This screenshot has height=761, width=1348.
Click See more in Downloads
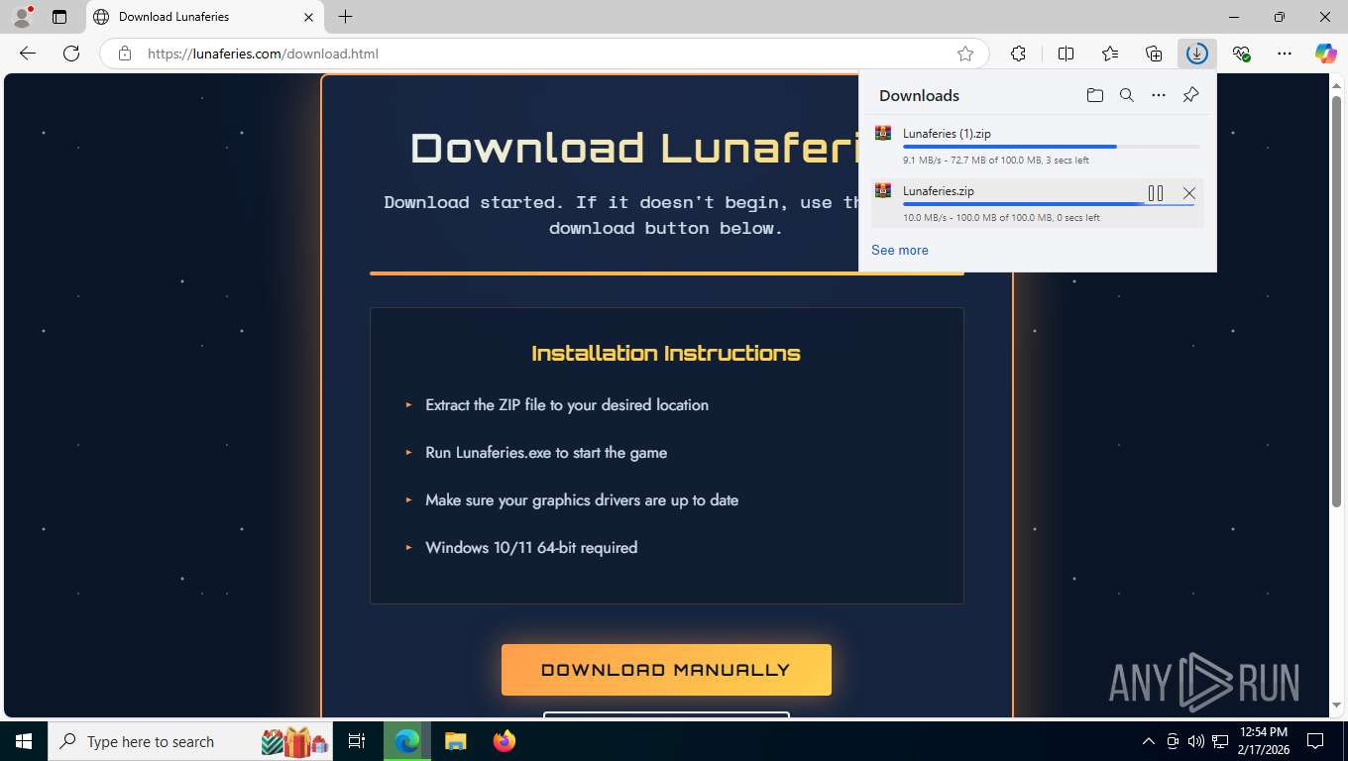[x=900, y=250]
